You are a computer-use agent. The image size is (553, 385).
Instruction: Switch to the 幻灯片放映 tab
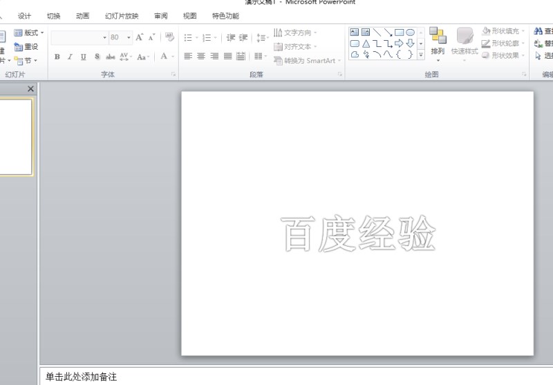click(x=122, y=16)
